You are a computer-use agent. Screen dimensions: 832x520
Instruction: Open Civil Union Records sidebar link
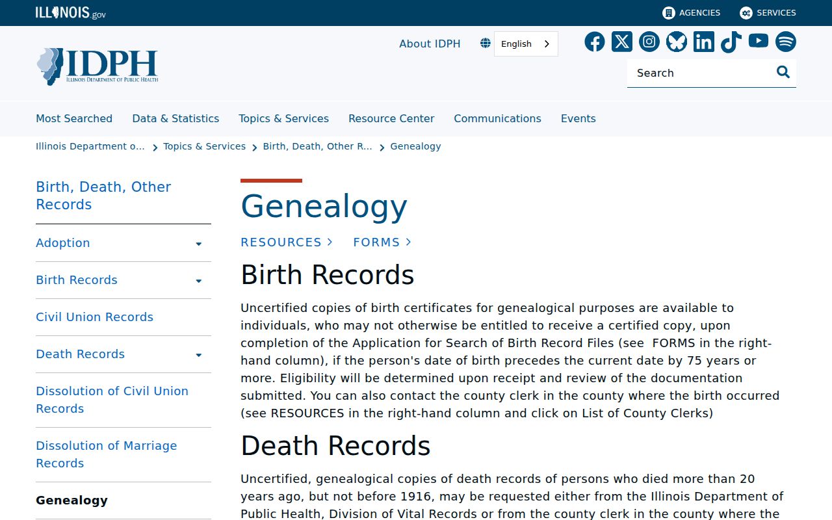tap(94, 317)
